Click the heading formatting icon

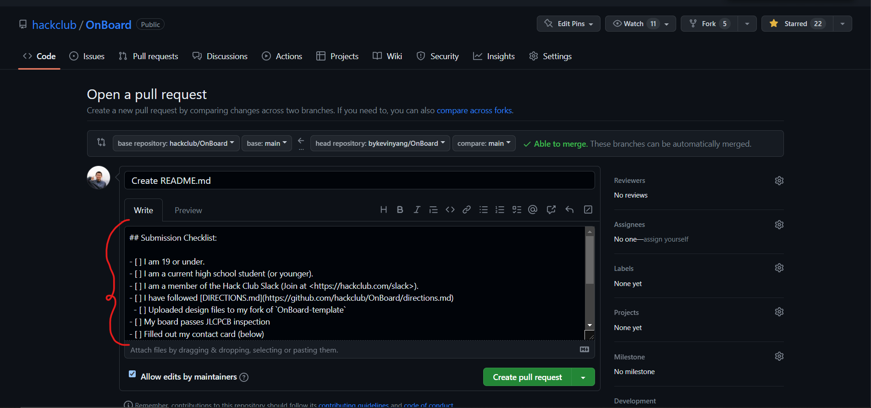[x=384, y=210]
